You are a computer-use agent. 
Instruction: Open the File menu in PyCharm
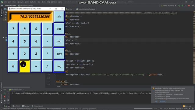tap(5, 2)
